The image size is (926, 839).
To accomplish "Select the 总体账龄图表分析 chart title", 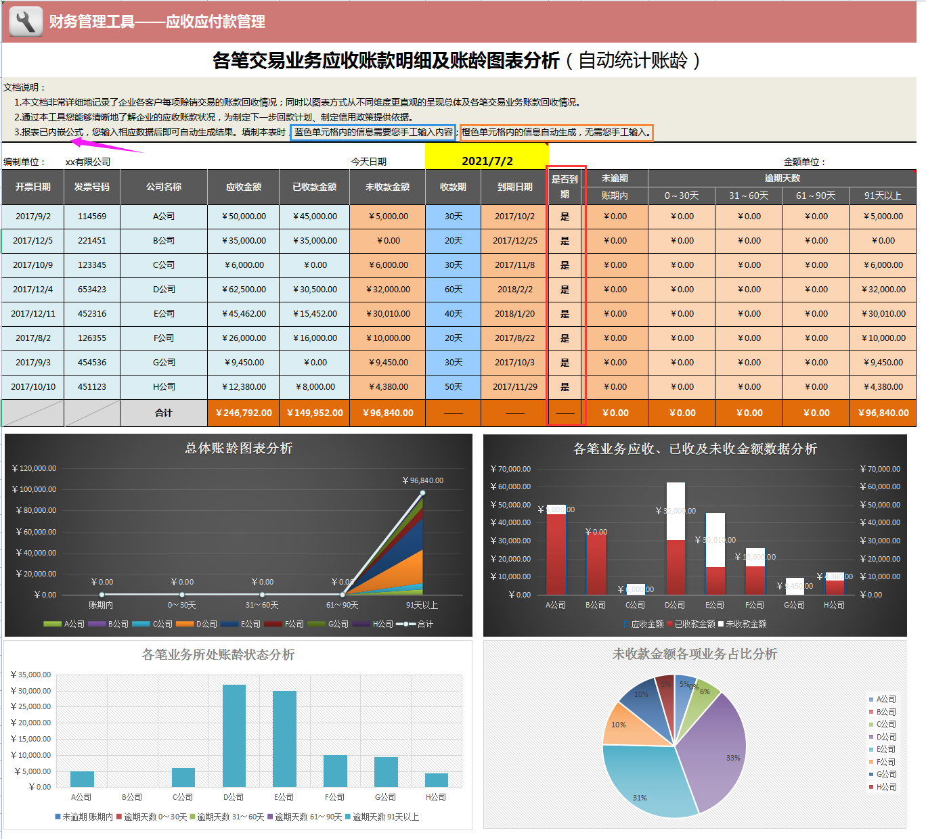I will [238, 449].
